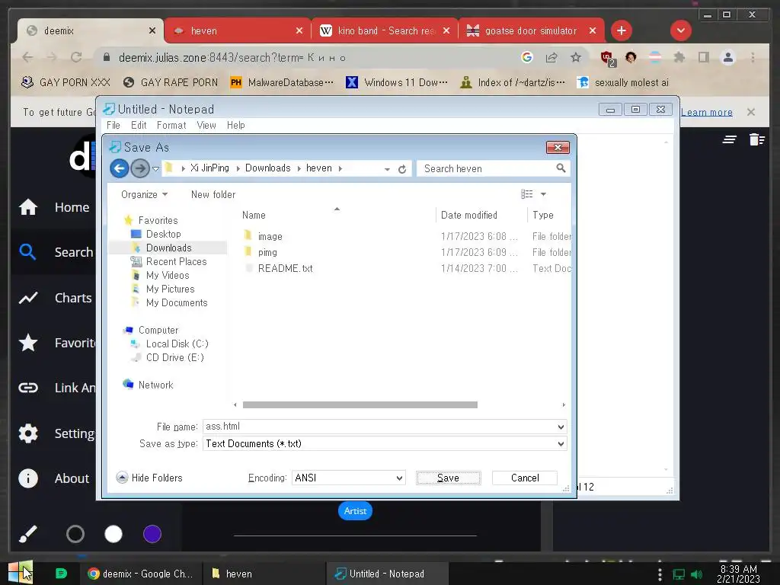This screenshot has width=780, height=585.
Task: Hide Folders in Save As dialog
Action: [x=149, y=478]
